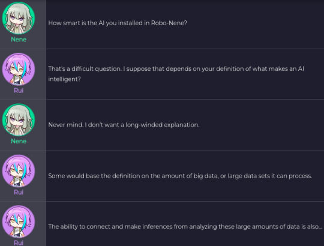Click the Nene name label in third row
Screen dimensions: 324x246
19,141
